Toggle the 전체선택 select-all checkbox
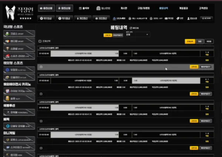 click(40, 41)
